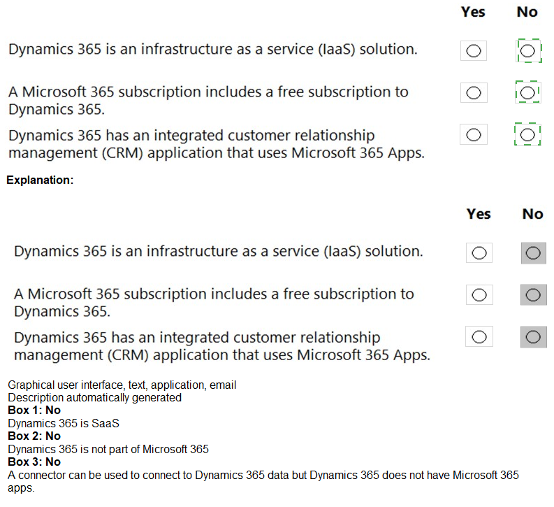Image resolution: width=554 pixels, height=507 pixels.
Task: Choose shaded No for free subscription under Explanation
Action: coord(533,295)
